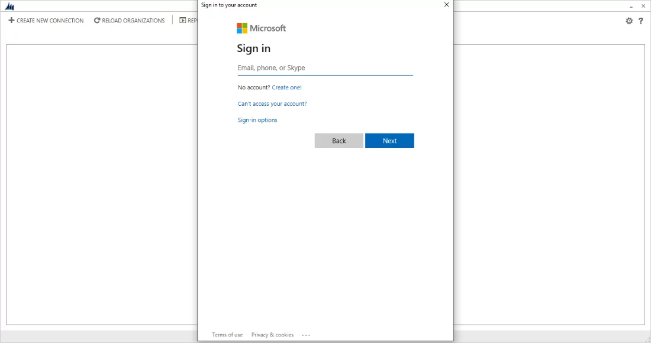
Task: Open Terms of use link
Action: pos(227,335)
